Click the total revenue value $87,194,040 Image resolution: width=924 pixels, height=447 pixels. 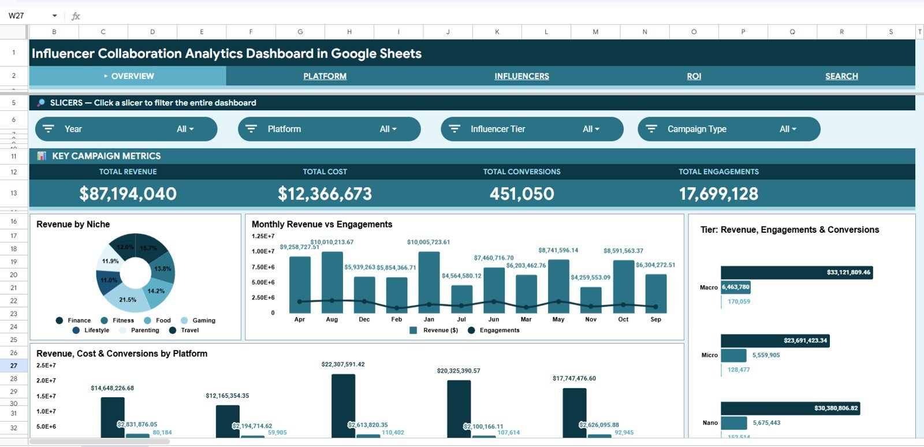128,193
